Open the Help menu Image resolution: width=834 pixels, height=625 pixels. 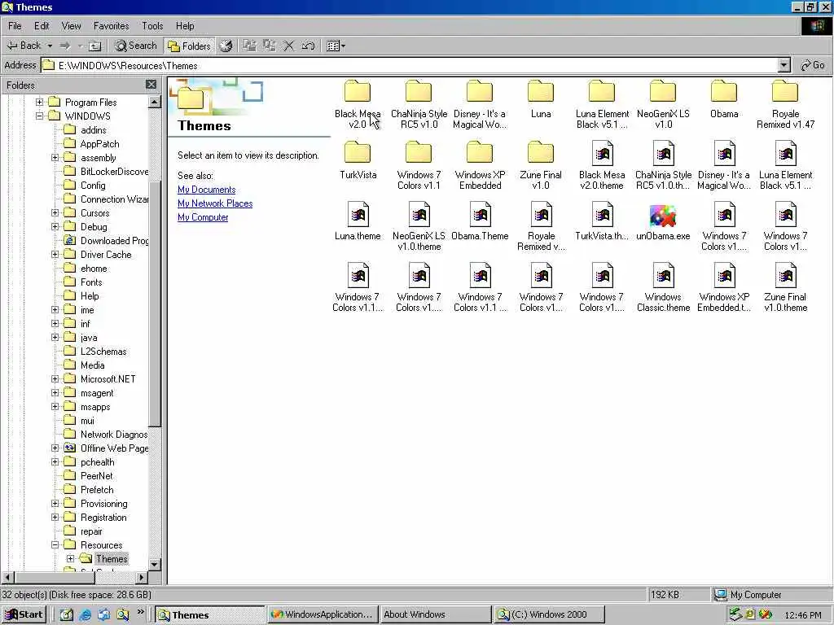coord(185,26)
